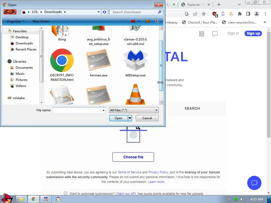Go back with dialog back arrow

tap(6, 12)
